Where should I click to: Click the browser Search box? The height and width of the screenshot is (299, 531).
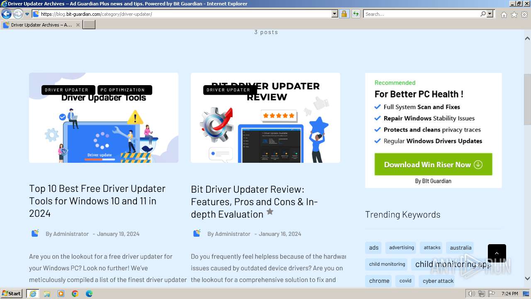tap(421, 14)
